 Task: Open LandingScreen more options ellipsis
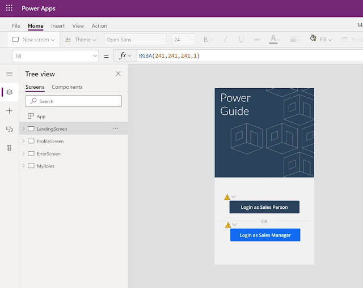pos(115,128)
